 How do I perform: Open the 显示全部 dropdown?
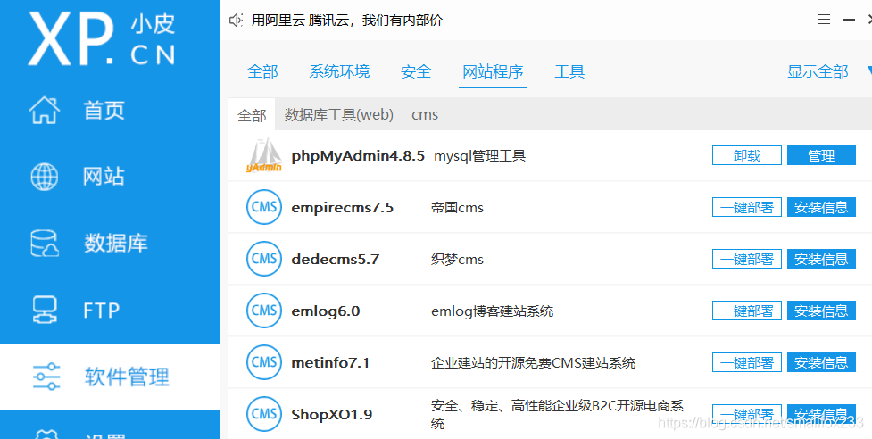coord(818,71)
